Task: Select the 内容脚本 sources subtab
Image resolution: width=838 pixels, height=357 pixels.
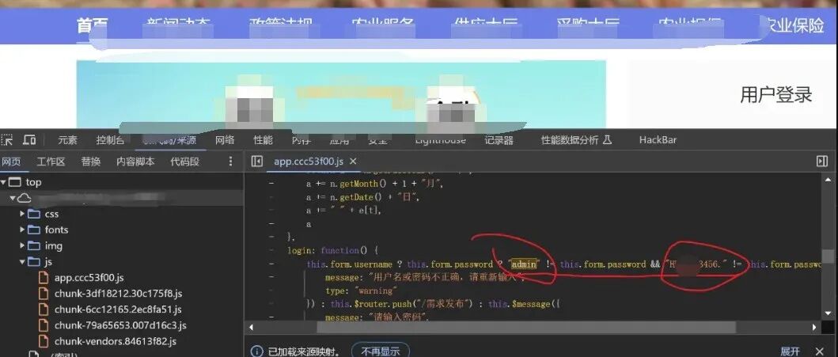Action: pyautogui.click(x=136, y=161)
